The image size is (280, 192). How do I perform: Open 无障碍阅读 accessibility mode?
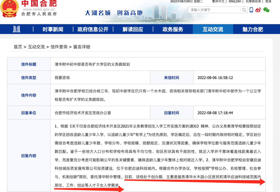pyautogui.click(x=253, y=2)
